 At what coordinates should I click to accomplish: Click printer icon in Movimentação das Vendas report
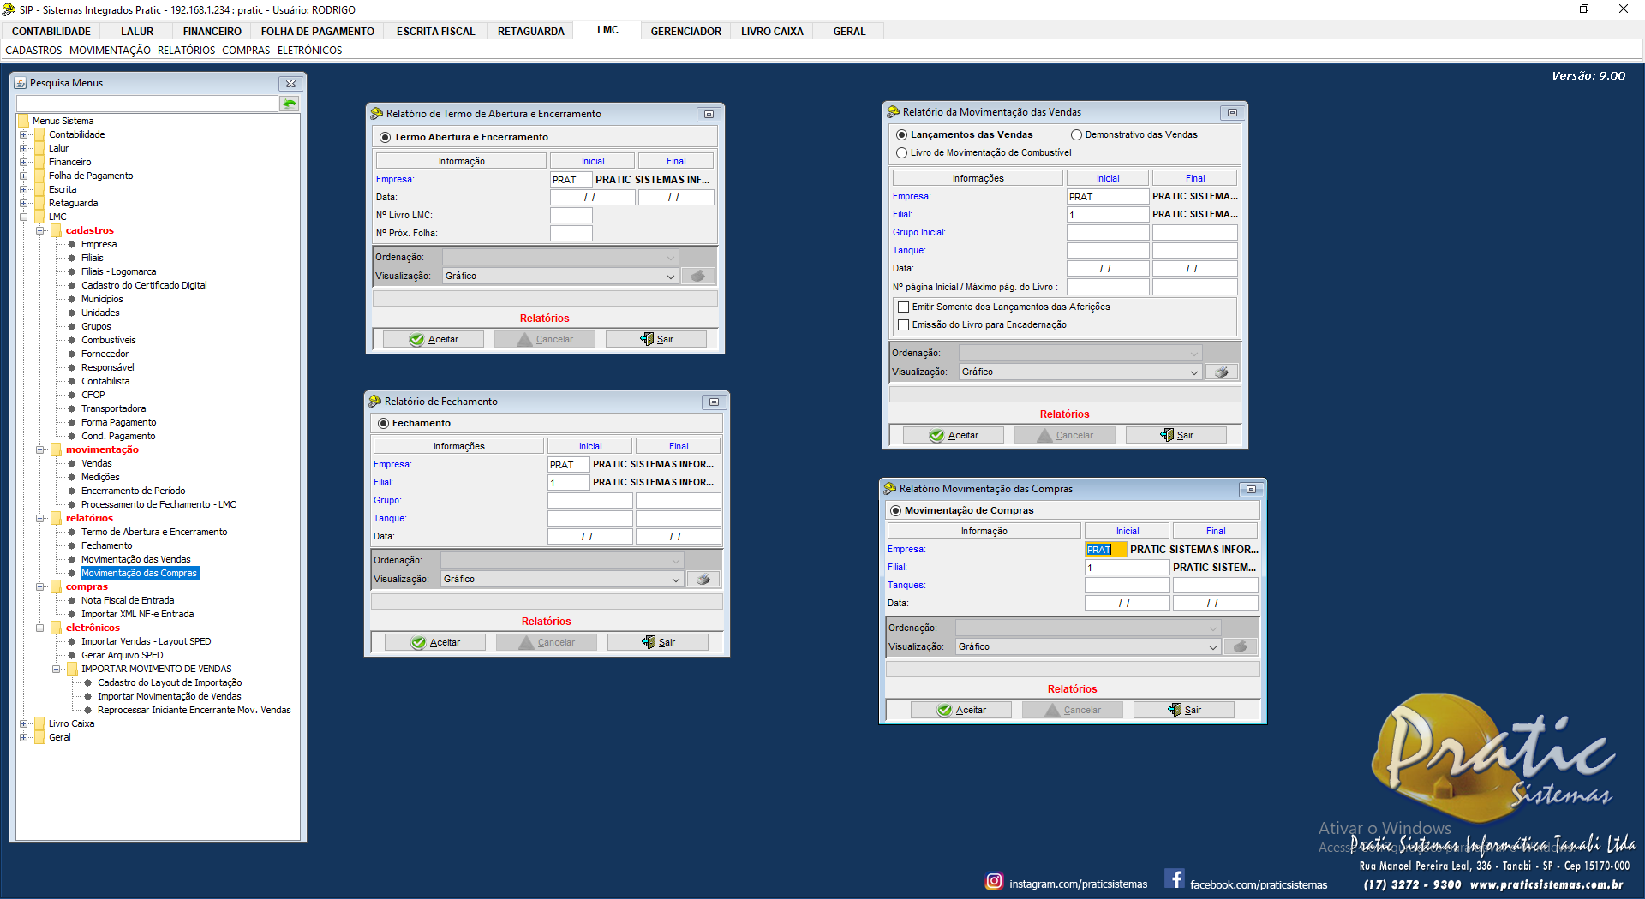(1222, 372)
